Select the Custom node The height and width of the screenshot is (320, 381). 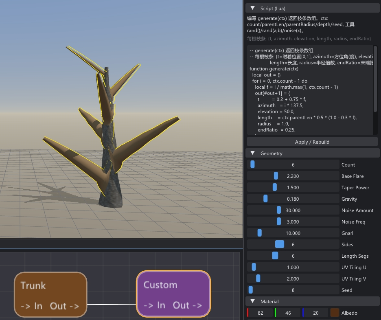173,294
